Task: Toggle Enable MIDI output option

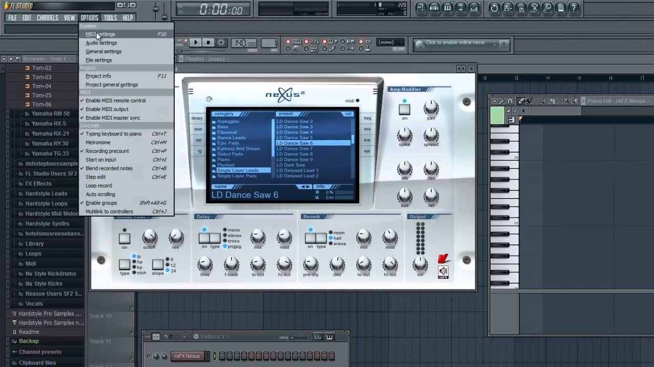Action: pos(107,109)
